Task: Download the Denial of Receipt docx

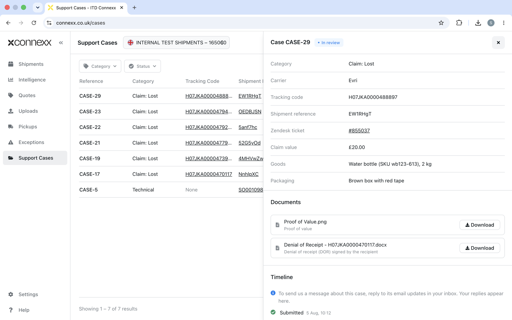Action: [480, 248]
